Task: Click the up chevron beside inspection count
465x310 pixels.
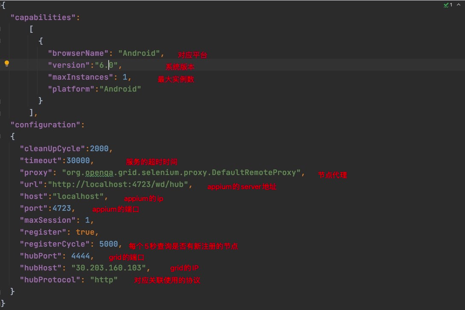Action: (x=459, y=5)
